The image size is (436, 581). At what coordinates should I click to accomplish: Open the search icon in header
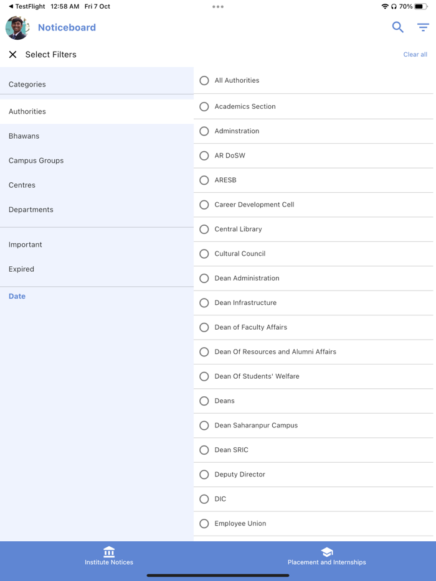point(397,27)
